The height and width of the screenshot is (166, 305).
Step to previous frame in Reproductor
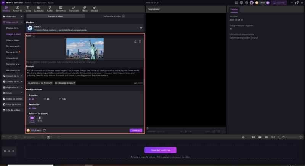[x=181, y=131]
